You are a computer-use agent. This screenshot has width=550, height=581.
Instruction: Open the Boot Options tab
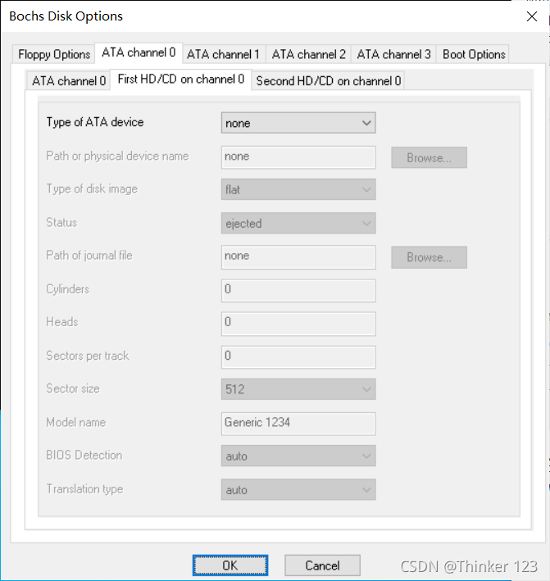coord(474,54)
